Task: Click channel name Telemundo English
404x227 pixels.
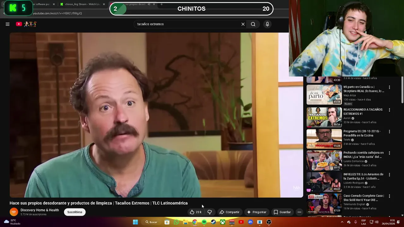Action: 354,204
